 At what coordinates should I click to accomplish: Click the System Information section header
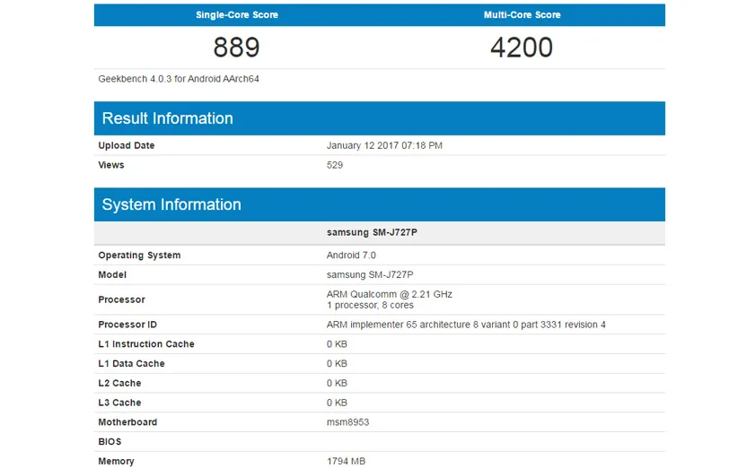point(171,204)
